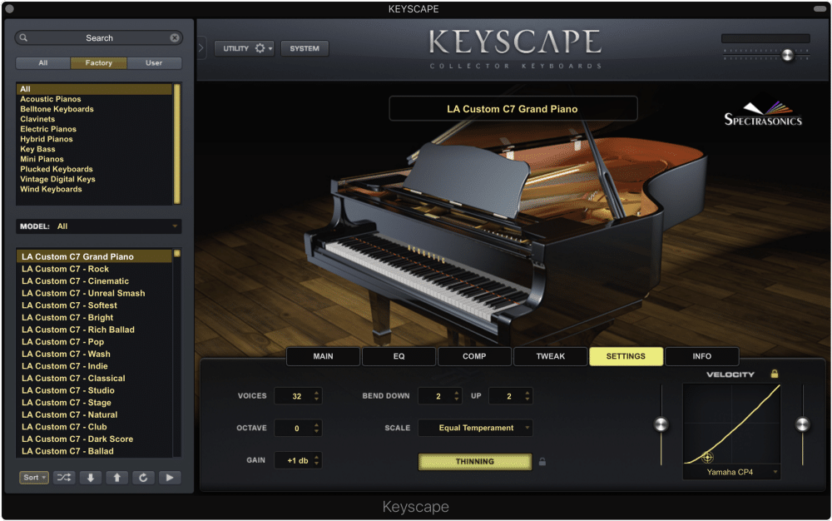Image resolution: width=832 pixels, height=521 pixels.
Task: Show All patches filter
Action: click(x=43, y=62)
